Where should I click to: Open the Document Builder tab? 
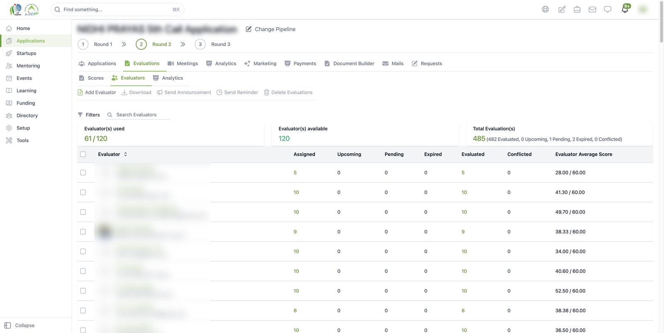tap(349, 64)
